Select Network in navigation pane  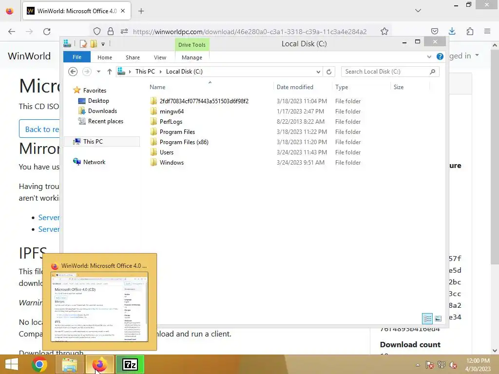(94, 162)
